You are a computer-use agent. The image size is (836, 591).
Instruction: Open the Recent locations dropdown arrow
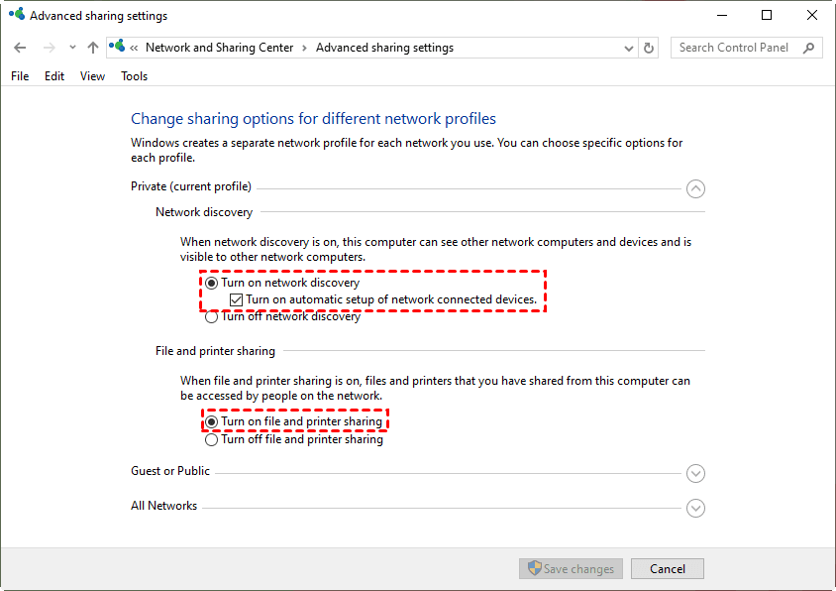coord(72,48)
